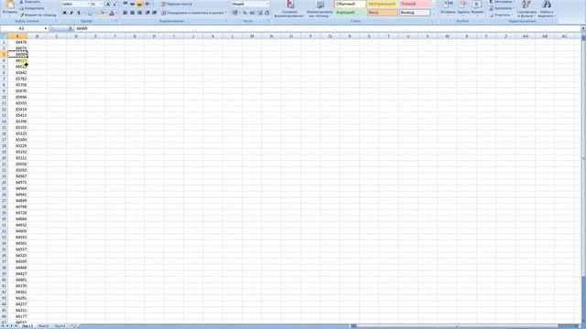586x329 pixels.
Task: Open Conditional Formatting (Условное форматирование)
Action: click(289, 9)
